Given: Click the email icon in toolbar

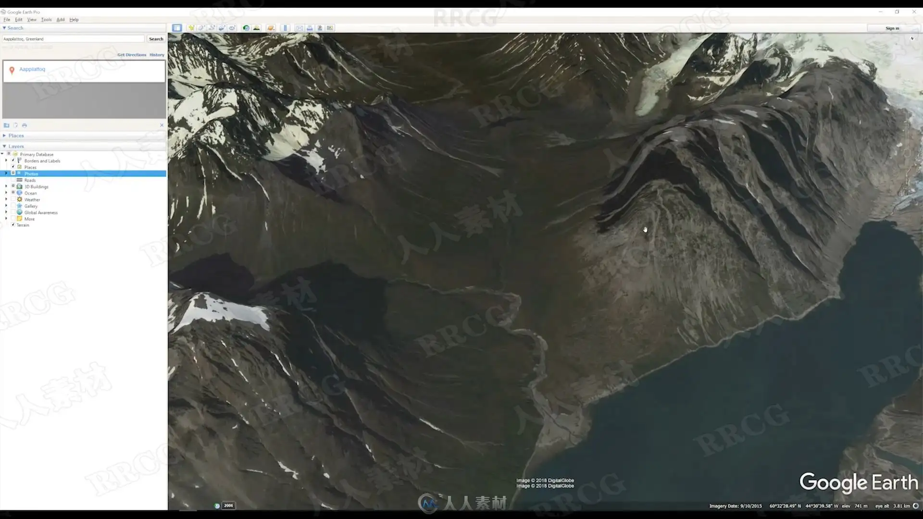Looking at the screenshot, I should (x=299, y=28).
